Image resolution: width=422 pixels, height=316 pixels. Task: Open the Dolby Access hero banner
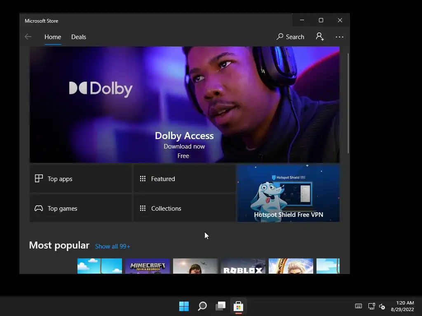(184, 105)
